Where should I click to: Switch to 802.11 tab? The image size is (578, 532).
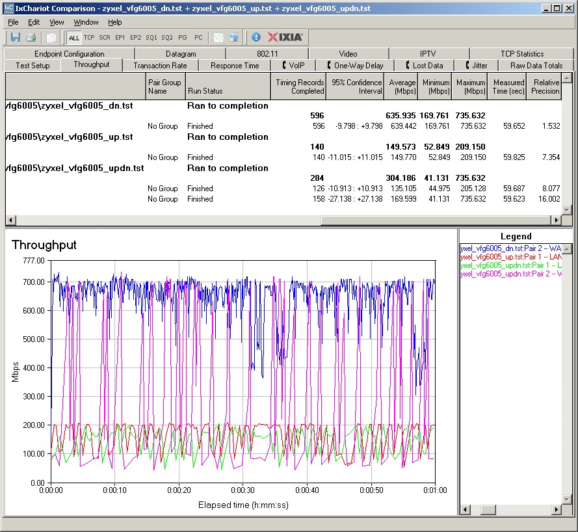click(x=267, y=54)
